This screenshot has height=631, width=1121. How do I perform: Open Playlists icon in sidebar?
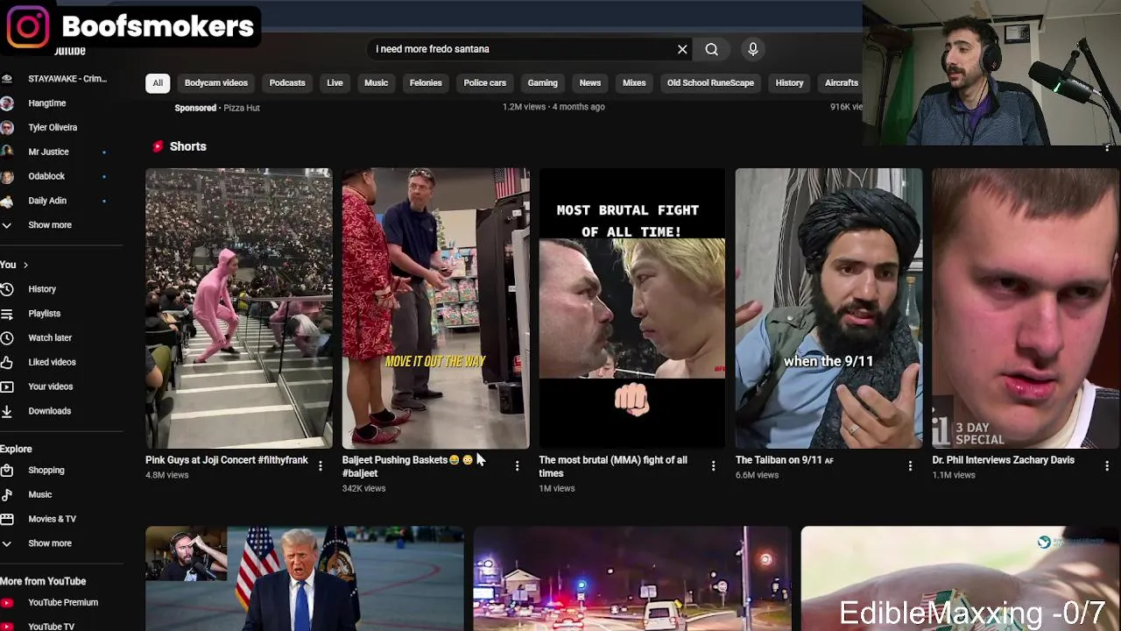click(7, 314)
